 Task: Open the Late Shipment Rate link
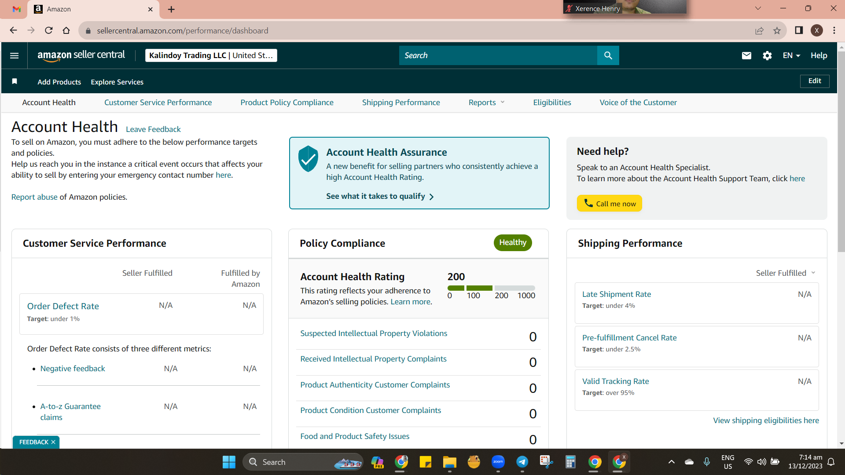coord(617,294)
